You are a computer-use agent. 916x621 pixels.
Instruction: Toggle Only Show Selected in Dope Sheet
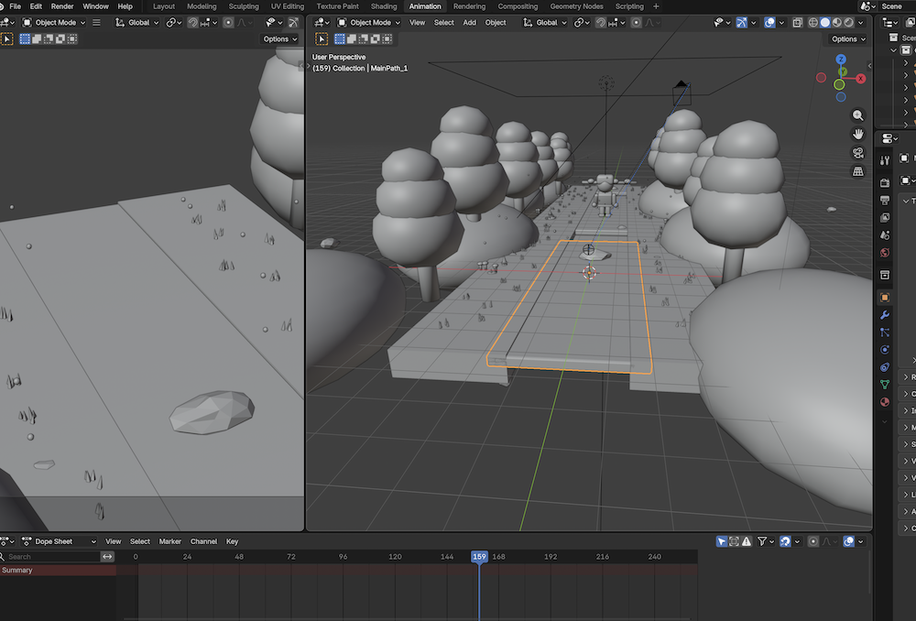tap(722, 541)
